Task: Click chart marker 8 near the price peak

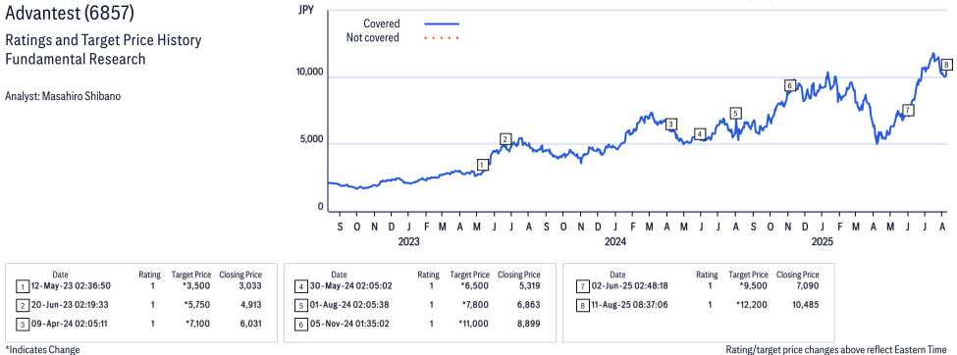Action: click(946, 64)
